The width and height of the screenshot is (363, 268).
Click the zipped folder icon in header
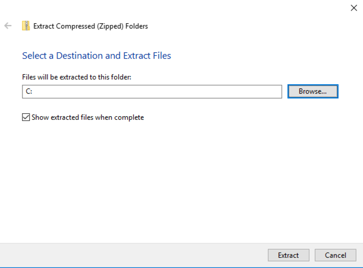coord(26,25)
